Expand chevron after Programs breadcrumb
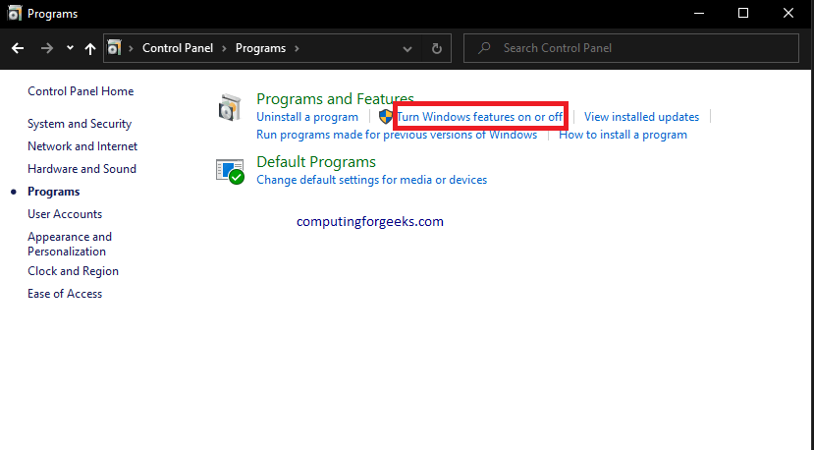The width and height of the screenshot is (814, 450). [x=297, y=48]
